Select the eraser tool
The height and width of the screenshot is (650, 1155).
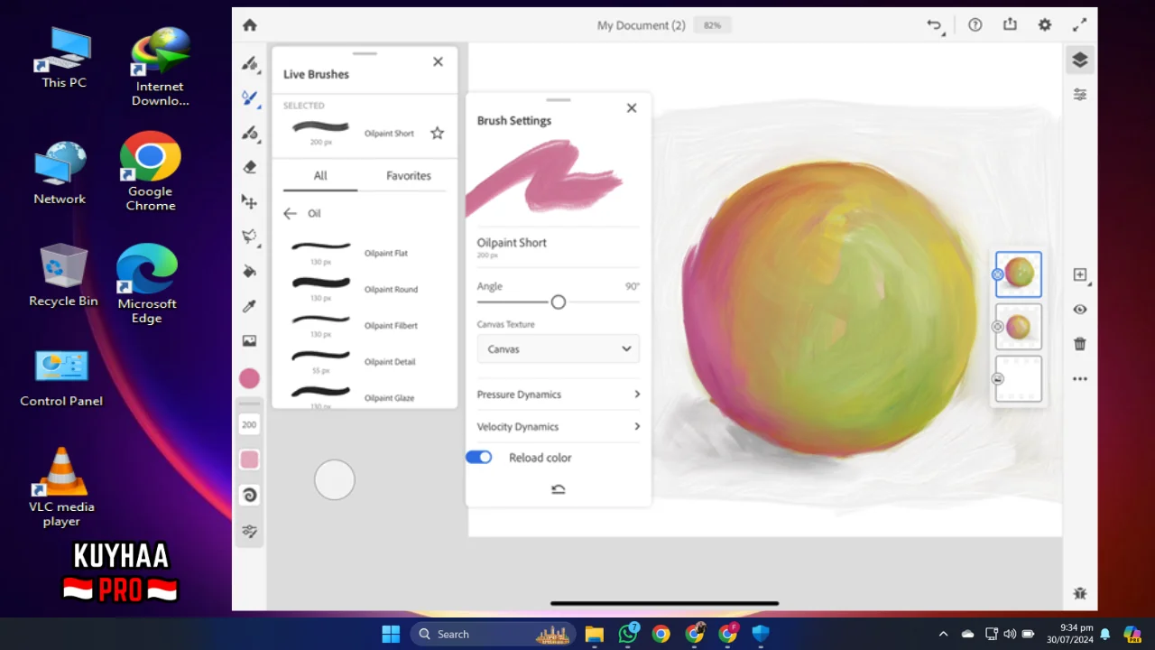[x=250, y=167]
